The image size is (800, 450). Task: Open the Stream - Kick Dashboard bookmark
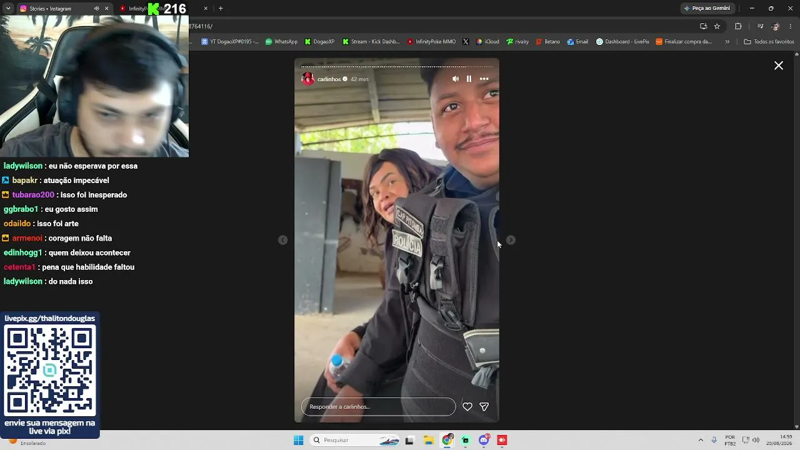(x=371, y=42)
